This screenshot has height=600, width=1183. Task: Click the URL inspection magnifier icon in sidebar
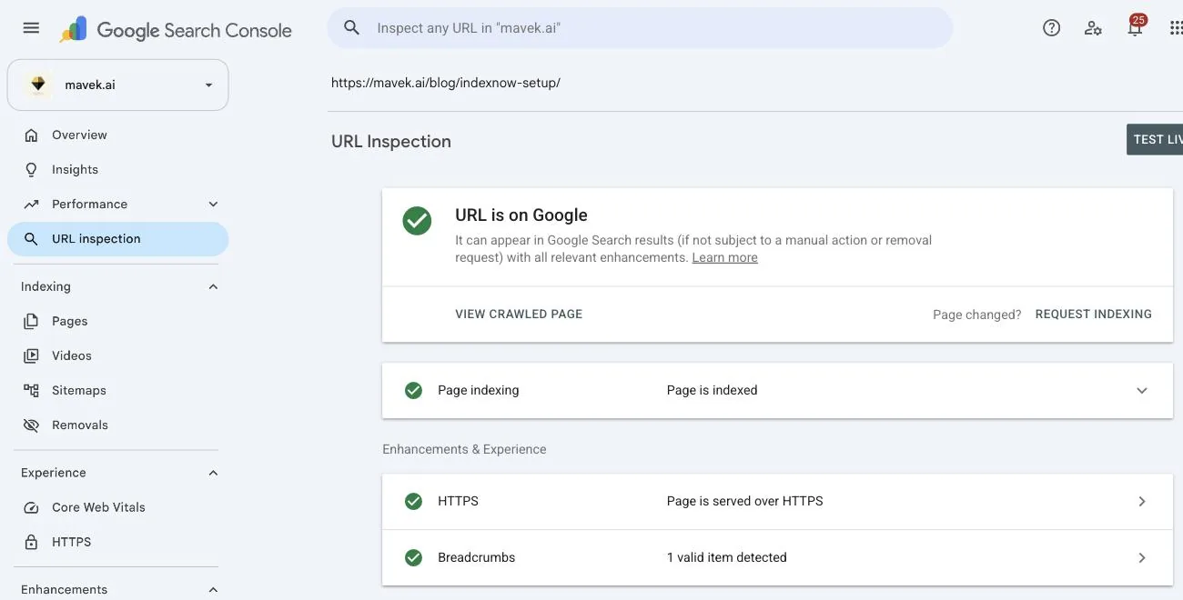(x=31, y=238)
